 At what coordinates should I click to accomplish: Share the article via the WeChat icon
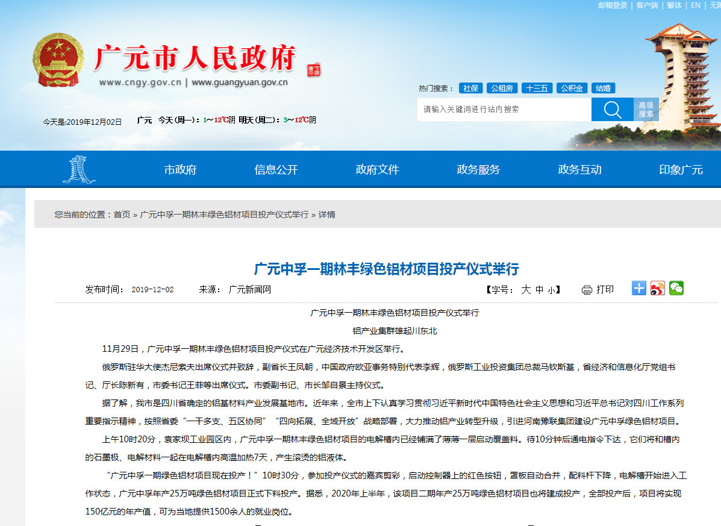point(676,288)
